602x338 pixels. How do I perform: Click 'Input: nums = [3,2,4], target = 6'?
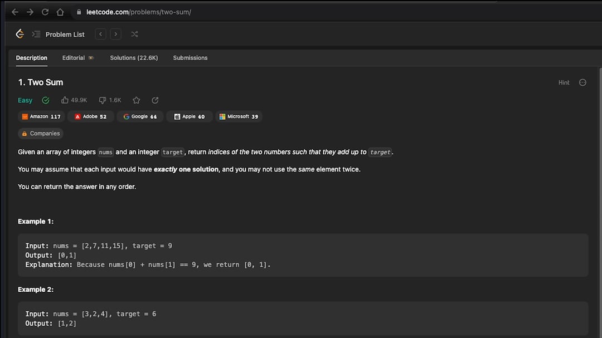pos(91,314)
